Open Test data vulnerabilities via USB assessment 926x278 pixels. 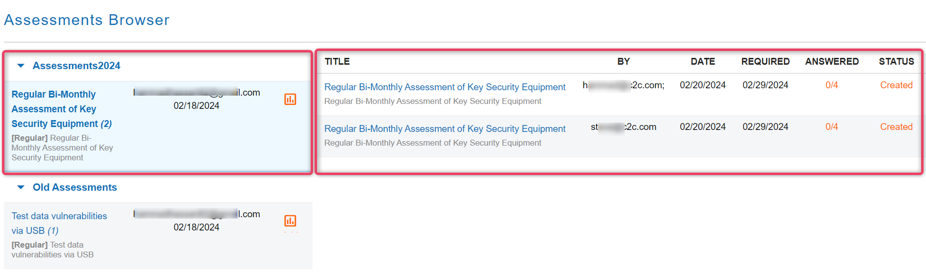(59, 223)
